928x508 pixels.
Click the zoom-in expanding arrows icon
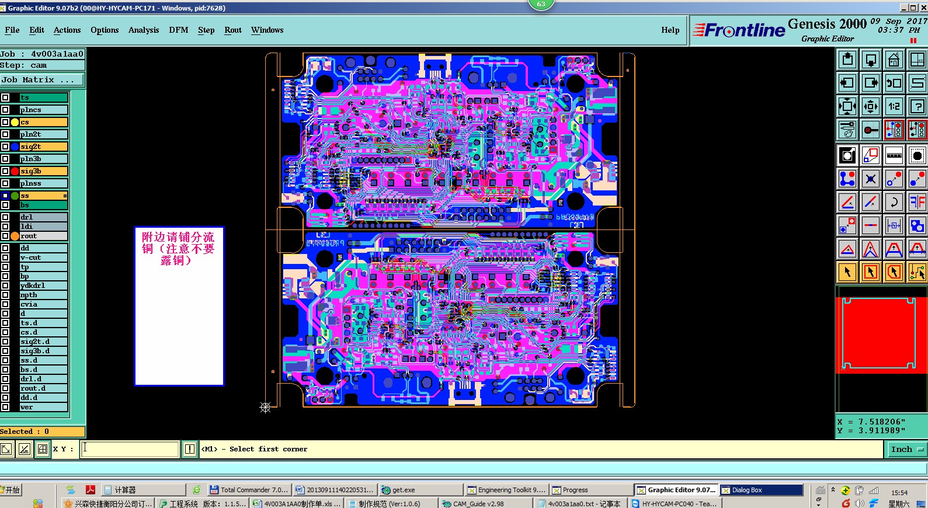847,106
